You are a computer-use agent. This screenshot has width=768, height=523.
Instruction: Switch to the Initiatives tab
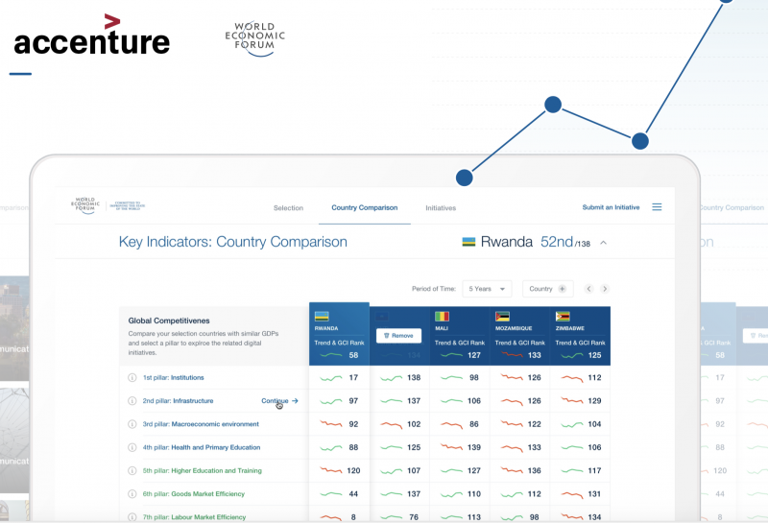pyautogui.click(x=441, y=208)
